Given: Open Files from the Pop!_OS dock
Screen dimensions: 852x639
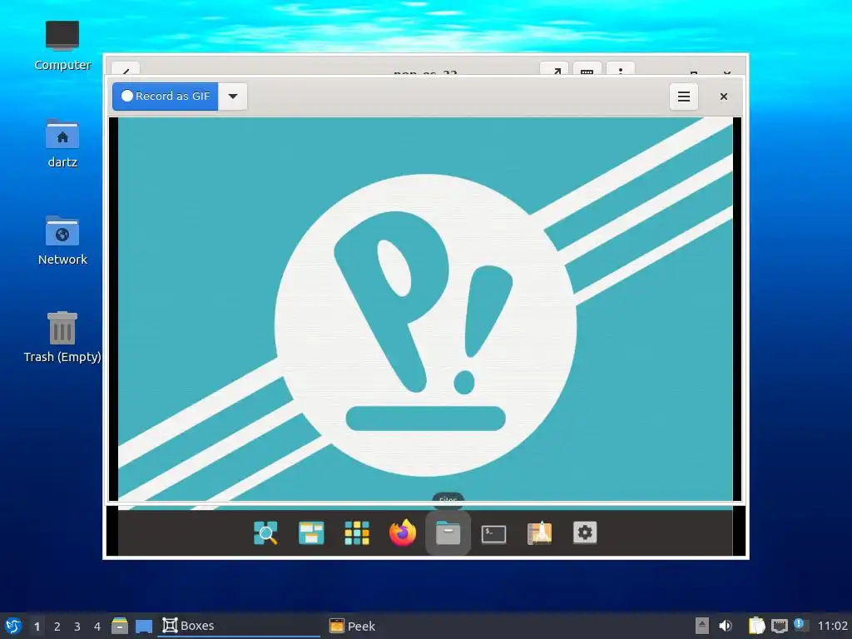Looking at the screenshot, I should (448, 532).
